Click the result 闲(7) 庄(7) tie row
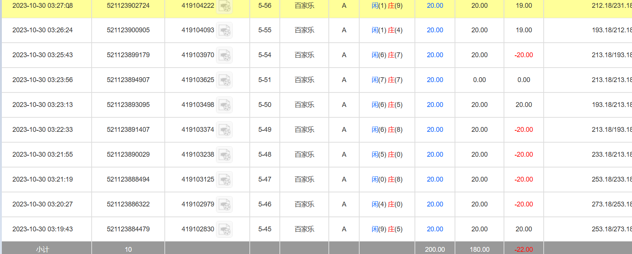The width and height of the screenshot is (632, 254). [387, 80]
